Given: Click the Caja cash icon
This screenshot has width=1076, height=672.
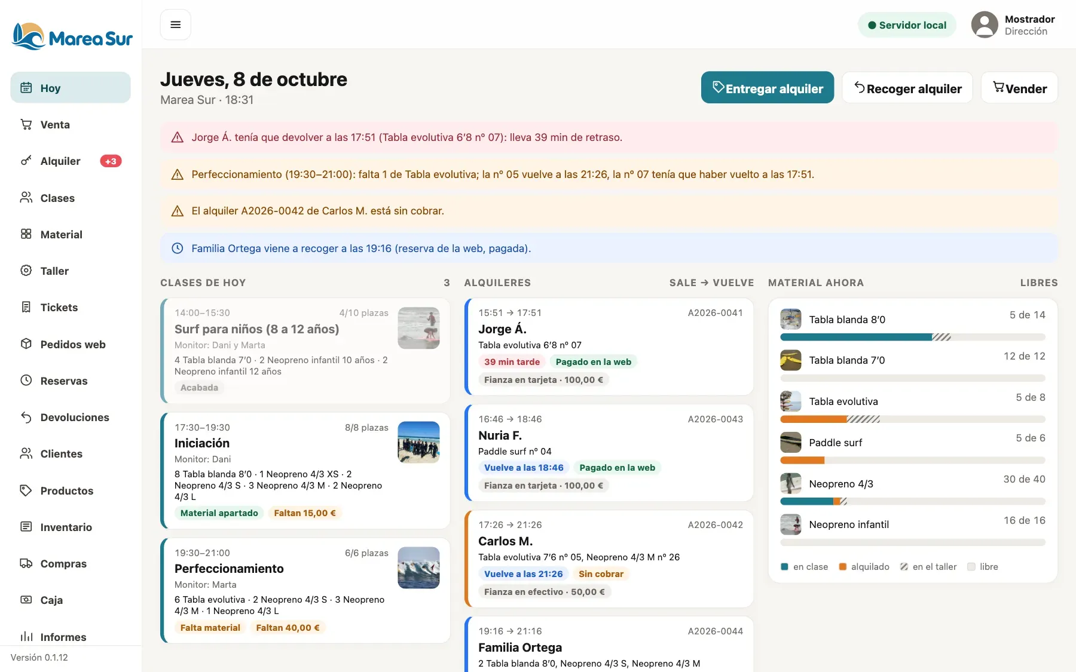Looking at the screenshot, I should point(26,600).
